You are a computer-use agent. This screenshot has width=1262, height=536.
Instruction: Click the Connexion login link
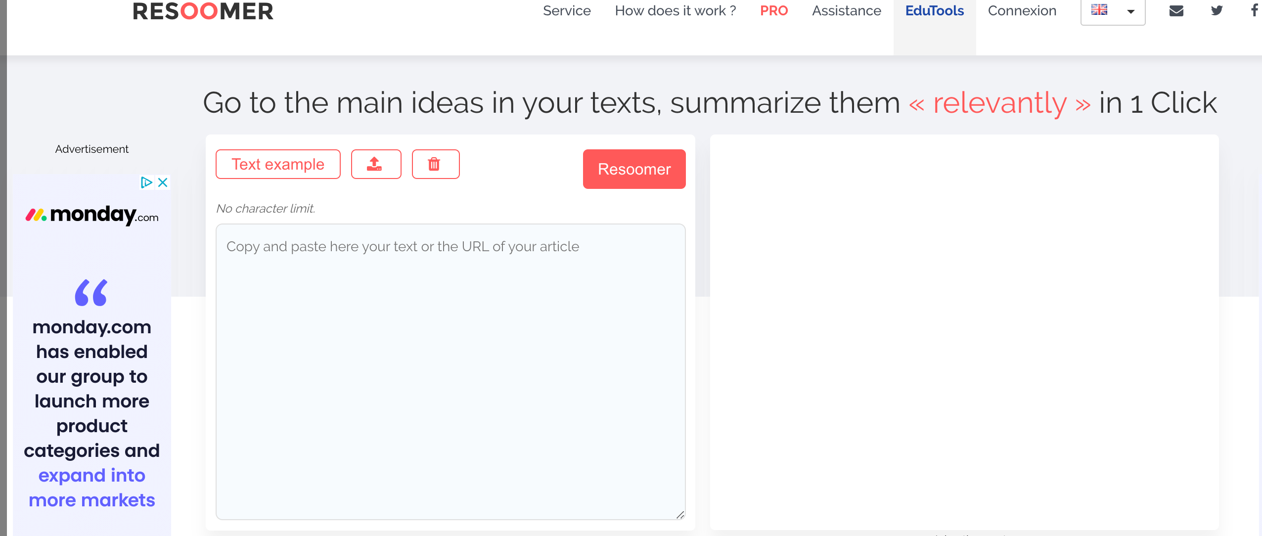[1022, 11]
